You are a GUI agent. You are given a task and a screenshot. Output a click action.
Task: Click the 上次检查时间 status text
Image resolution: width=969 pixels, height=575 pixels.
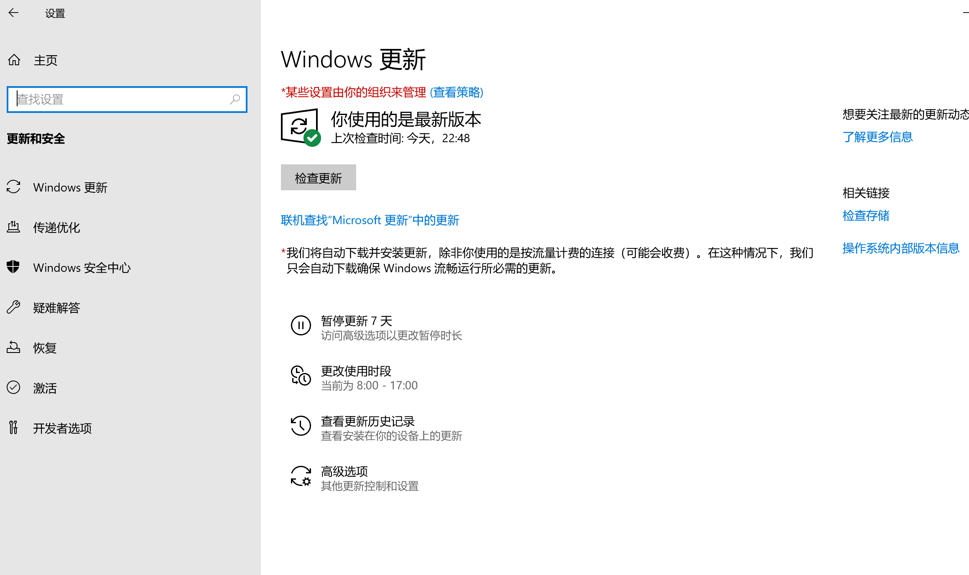click(400, 138)
